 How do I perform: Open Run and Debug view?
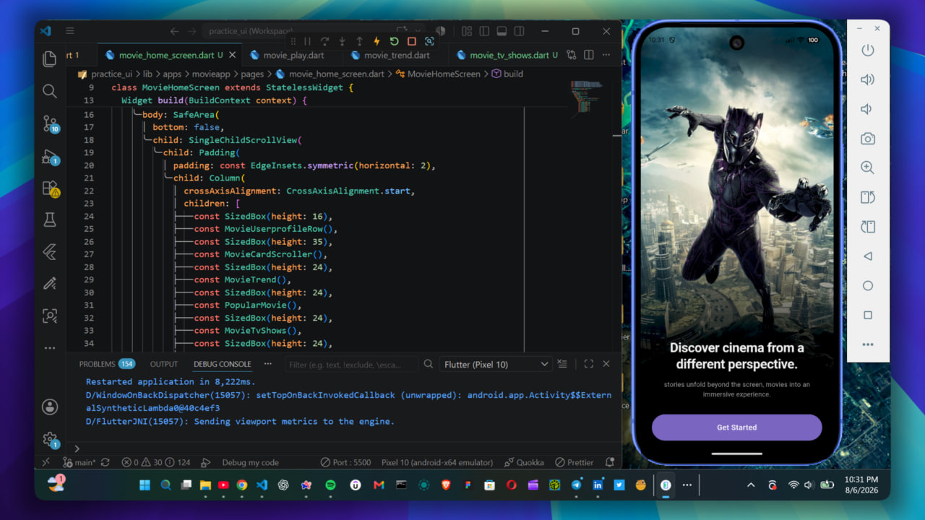(x=50, y=156)
